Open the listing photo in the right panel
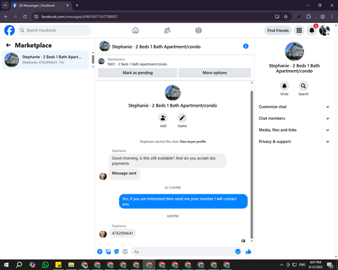The image size is (338, 270). (294, 51)
